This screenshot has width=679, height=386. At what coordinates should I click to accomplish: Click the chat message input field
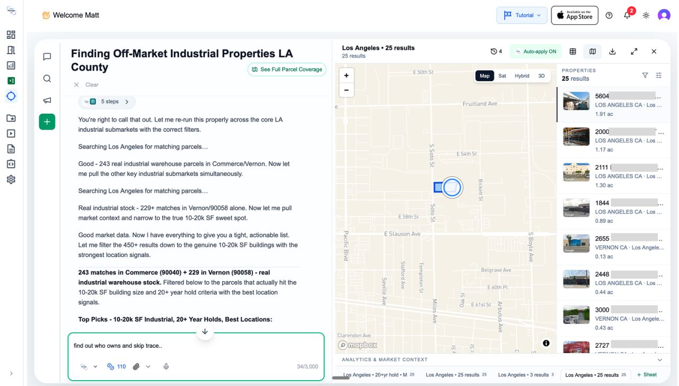pyautogui.click(x=196, y=346)
